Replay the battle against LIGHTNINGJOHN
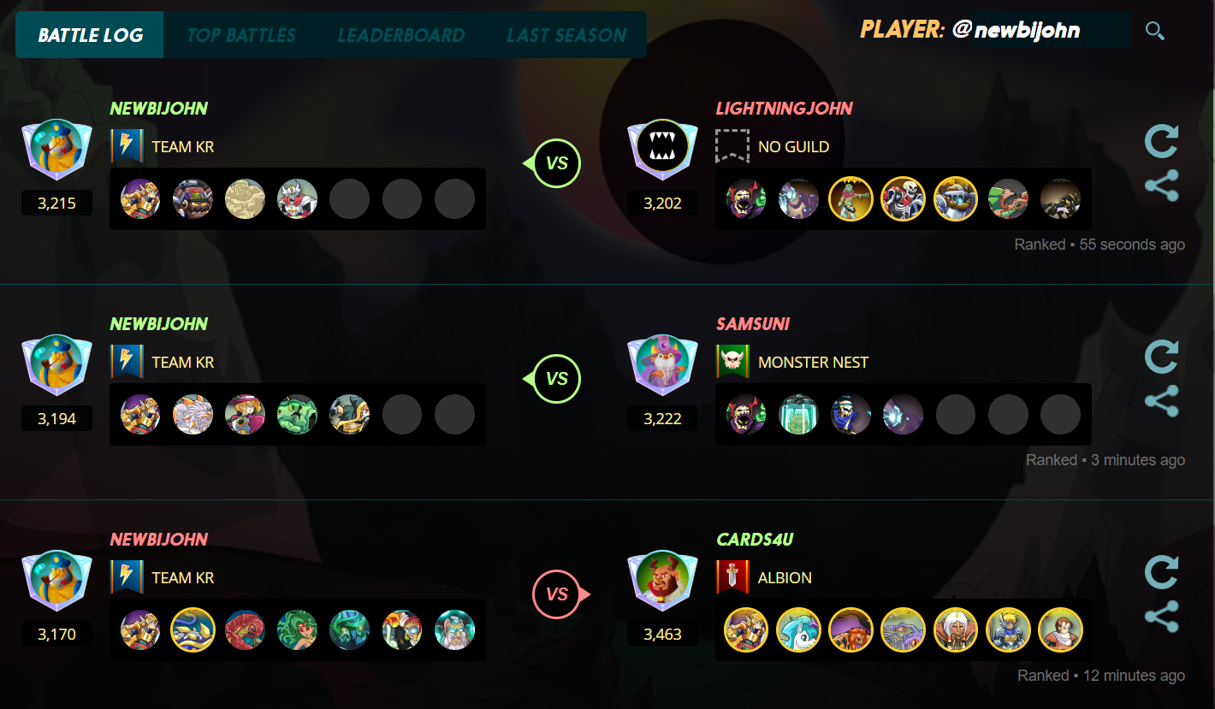The width and height of the screenshot is (1215, 709). pos(1162,141)
